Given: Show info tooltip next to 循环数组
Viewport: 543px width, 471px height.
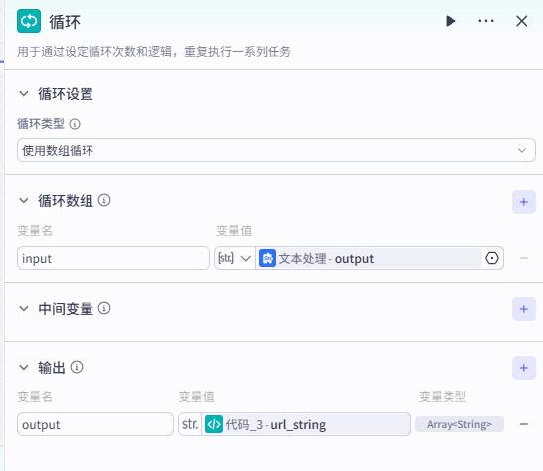Looking at the screenshot, I should click(104, 200).
